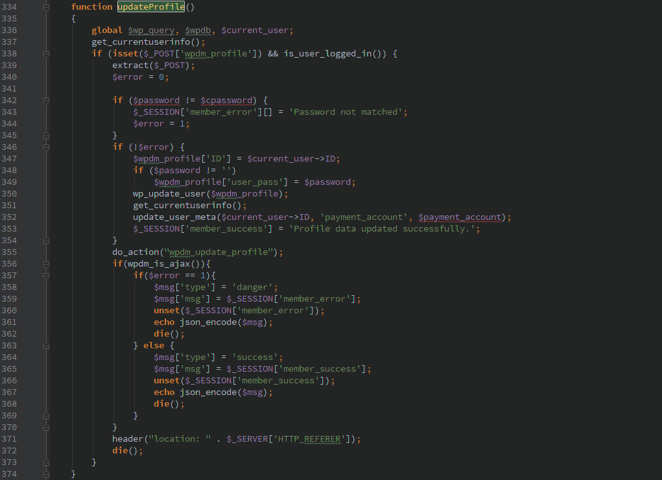
Task: Click the global keyword on line 336
Action: tap(107, 30)
